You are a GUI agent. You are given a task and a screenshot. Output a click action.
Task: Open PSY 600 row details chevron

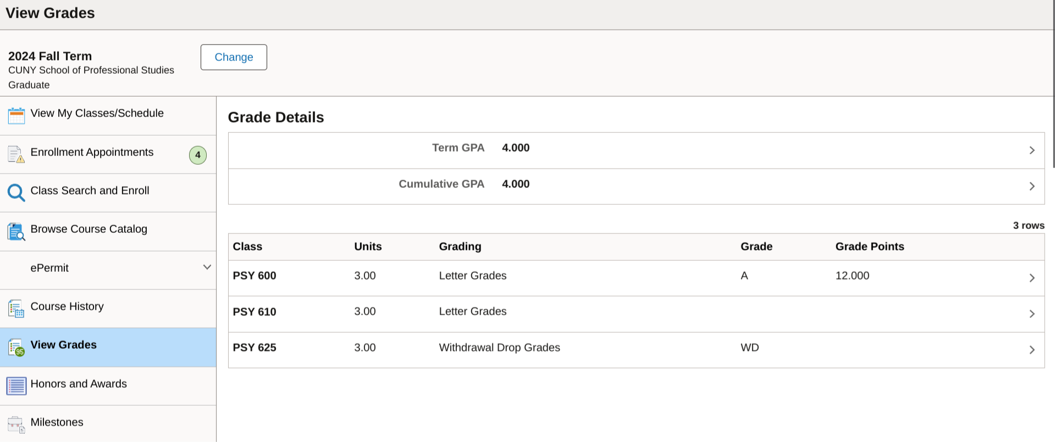(x=1032, y=278)
